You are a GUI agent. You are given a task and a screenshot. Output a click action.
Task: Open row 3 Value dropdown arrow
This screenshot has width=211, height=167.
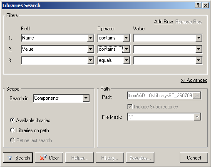coord(199,60)
